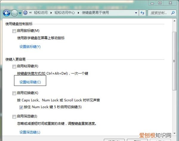
Task: Go back using the blue Back arrow
Action: [7, 13]
